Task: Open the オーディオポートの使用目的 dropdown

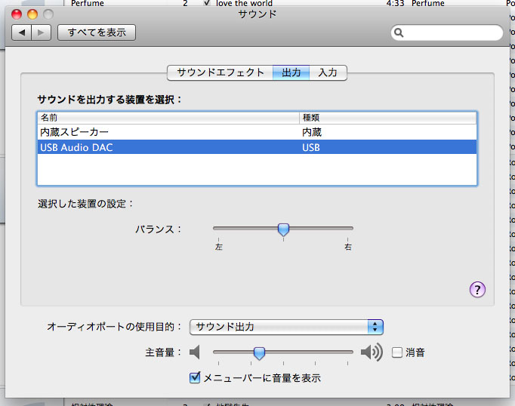Action: 286,327
